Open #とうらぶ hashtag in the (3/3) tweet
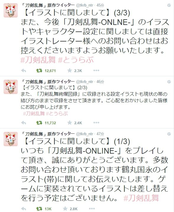This screenshot has height=212, width=174. (76, 60)
